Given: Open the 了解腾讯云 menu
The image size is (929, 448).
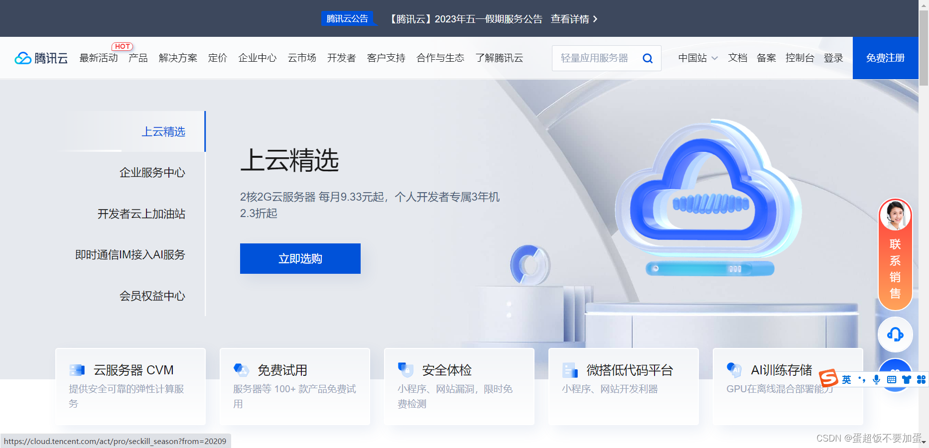Looking at the screenshot, I should click(x=499, y=58).
